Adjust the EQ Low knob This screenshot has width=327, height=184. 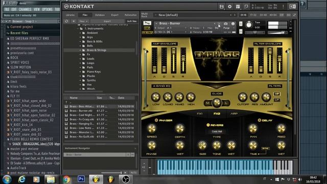155,97
